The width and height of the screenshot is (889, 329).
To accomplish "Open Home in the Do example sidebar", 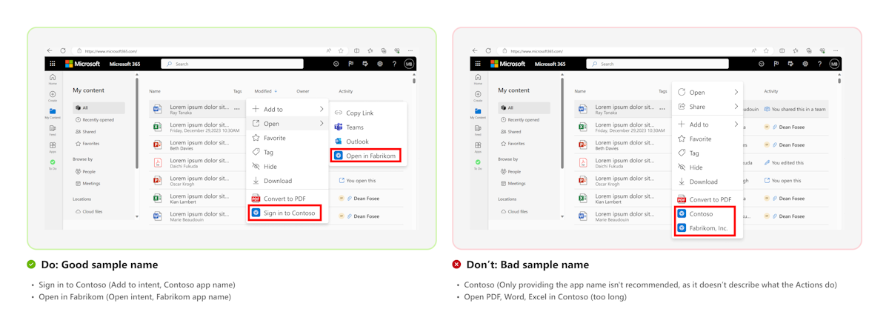I will click(53, 79).
